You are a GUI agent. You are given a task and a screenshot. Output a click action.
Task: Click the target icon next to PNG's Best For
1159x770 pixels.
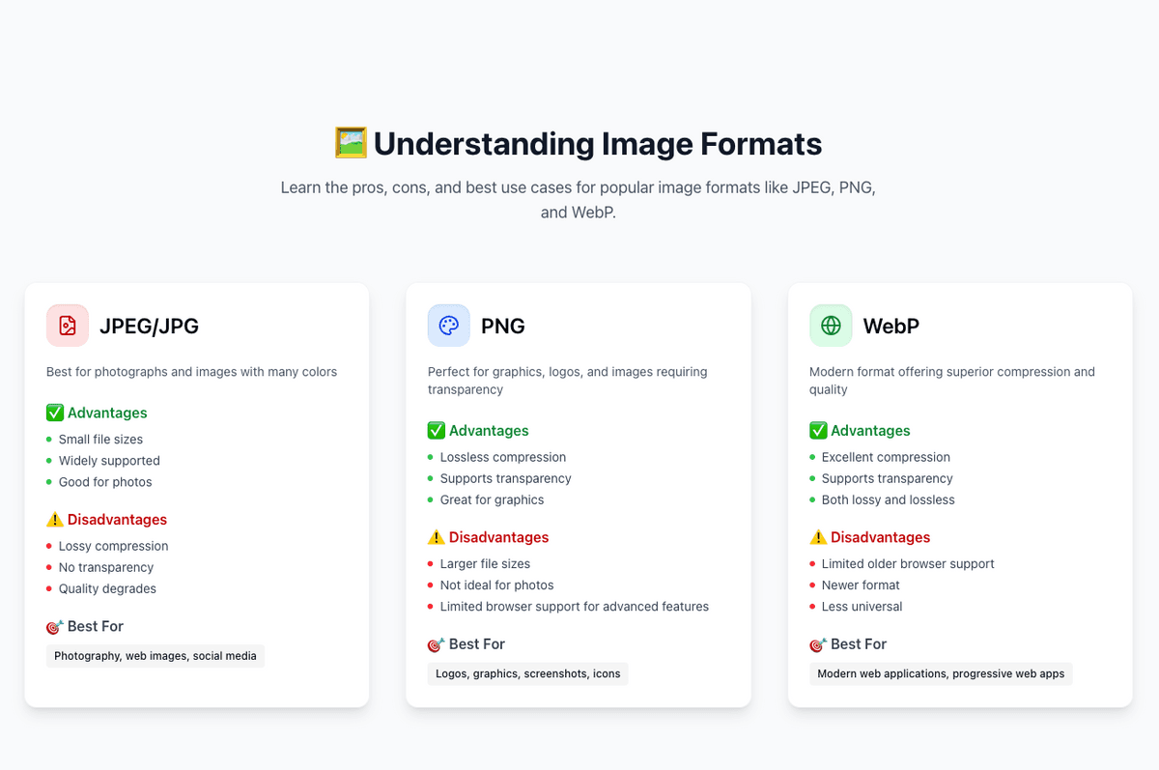pos(437,644)
